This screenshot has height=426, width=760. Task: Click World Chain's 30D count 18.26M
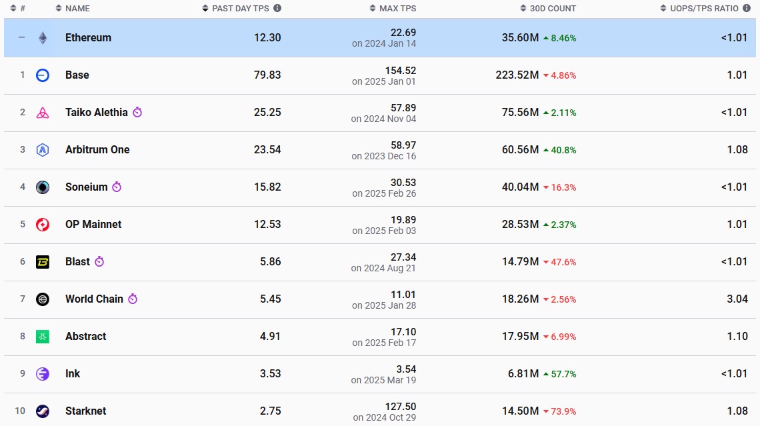point(520,299)
